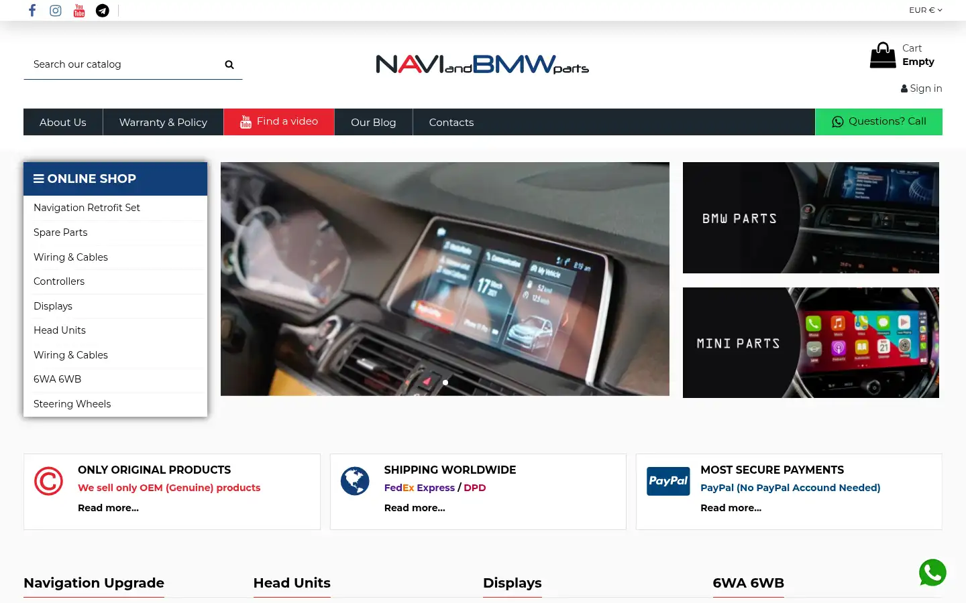The width and height of the screenshot is (966, 603).
Task: Open the EUR € currency dropdown
Action: [926, 10]
